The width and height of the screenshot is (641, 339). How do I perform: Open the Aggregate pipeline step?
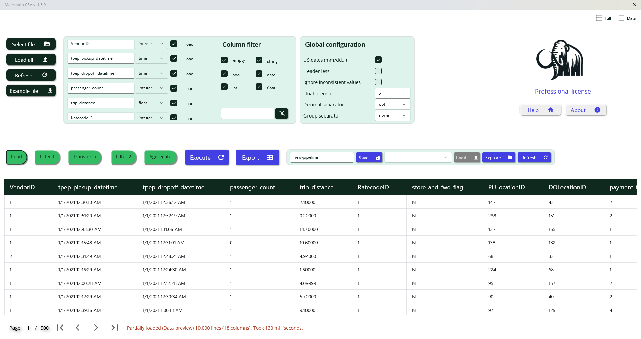click(x=160, y=157)
